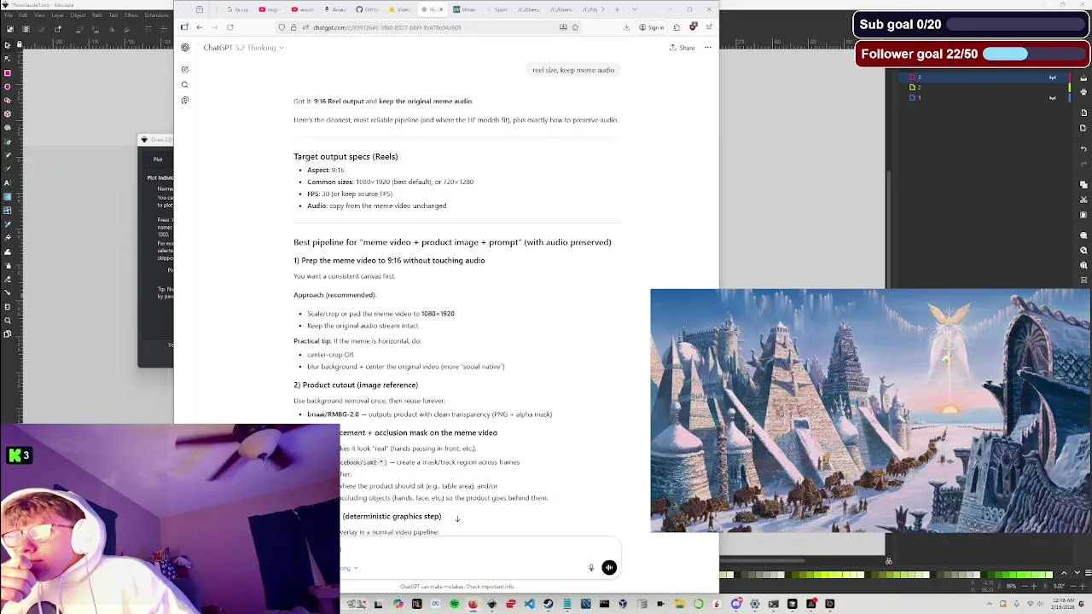This screenshot has height=614, width=1092.
Task: Click the browser Sign in button
Action: [652, 27]
